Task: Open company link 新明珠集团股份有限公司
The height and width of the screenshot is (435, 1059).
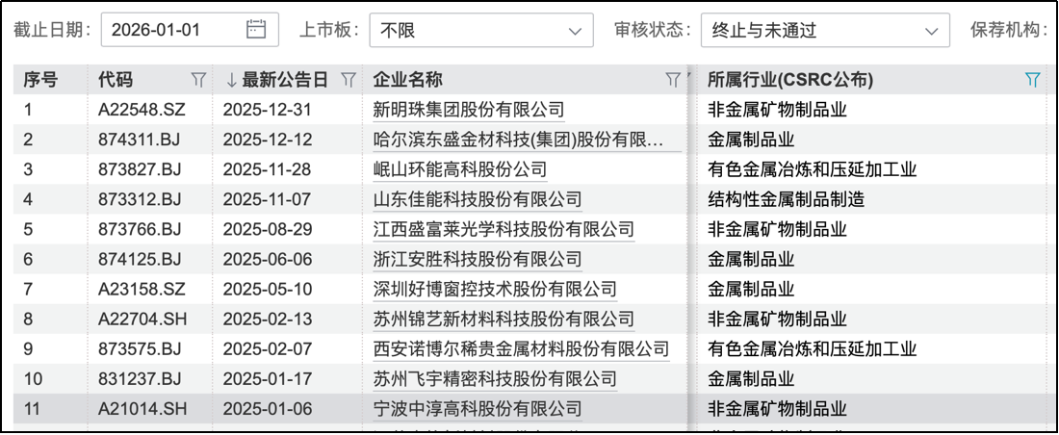Action: click(x=468, y=110)
